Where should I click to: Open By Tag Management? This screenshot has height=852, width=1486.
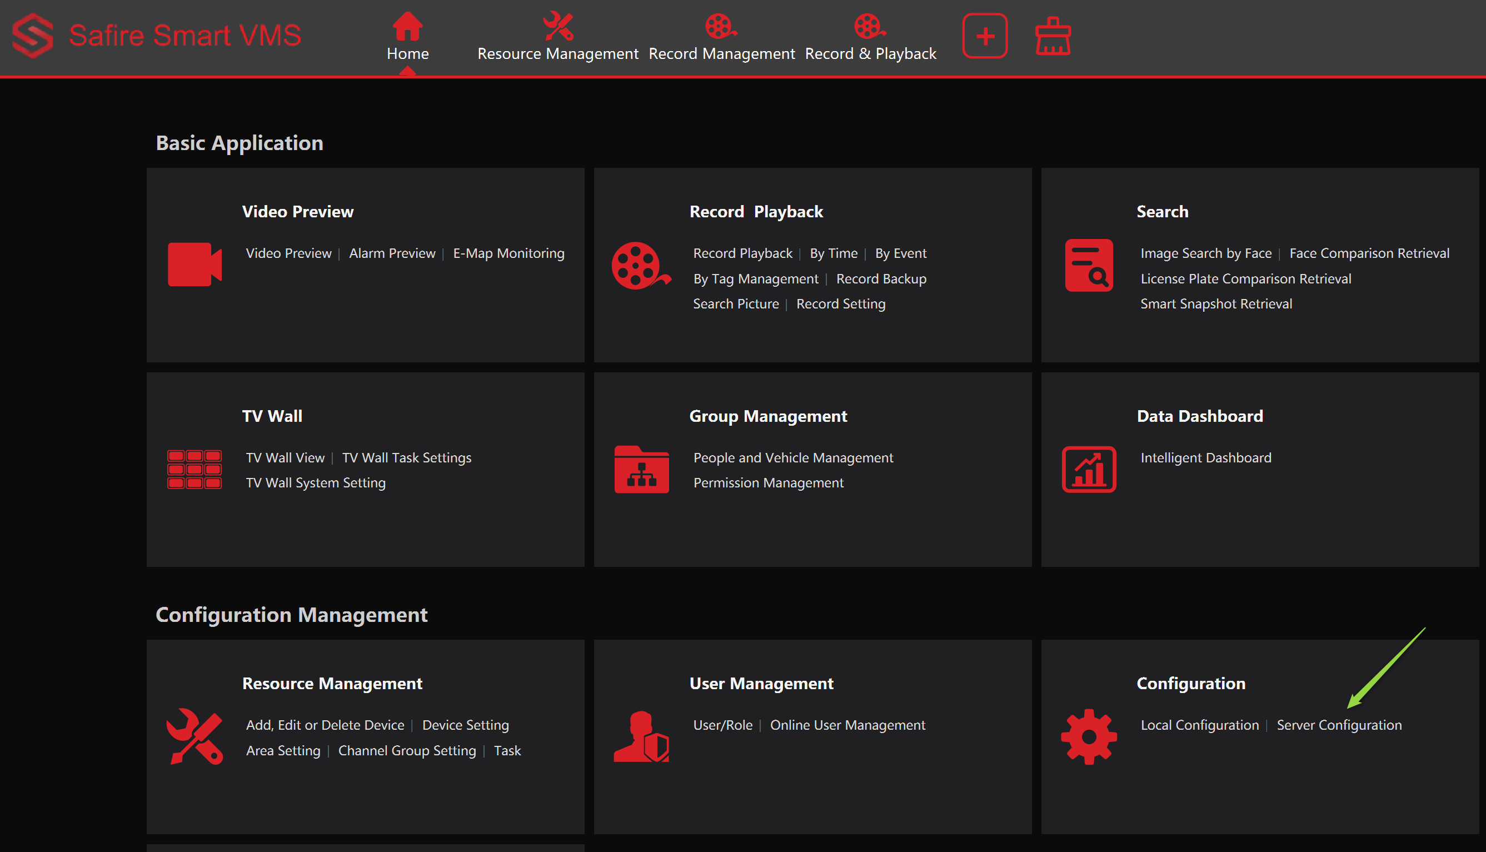pos(755,278)
